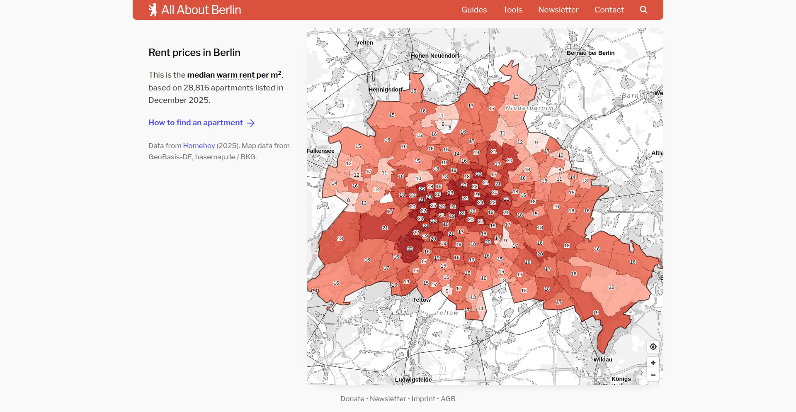Open the Homeboy data source link
Viewport: 796px width, 412px height.
[x=199, y=146]
